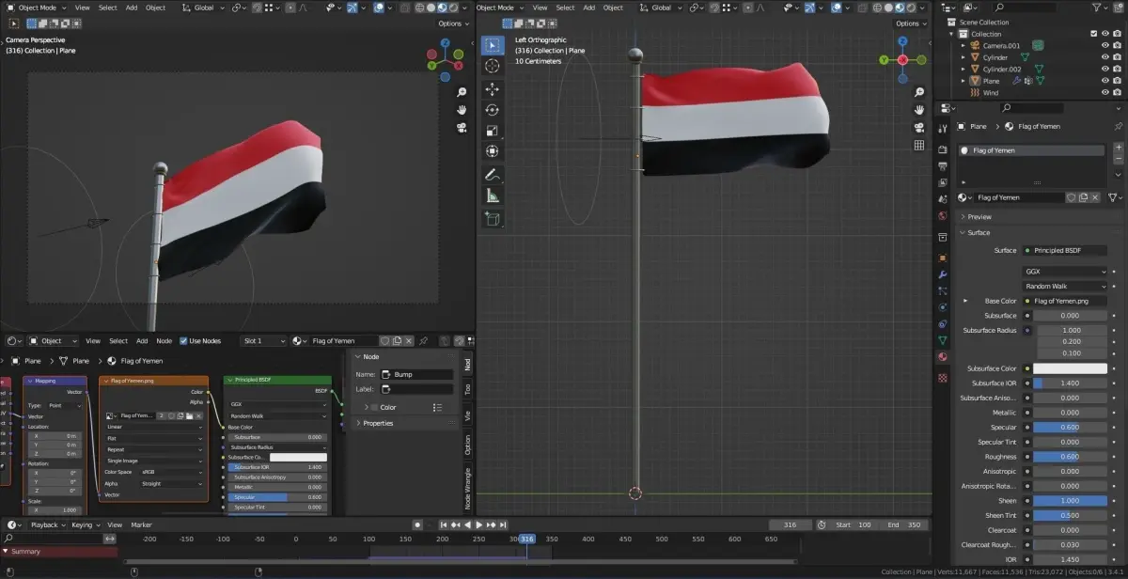Open the Material properties tab
Image resolution: width=1128 pixels, height=579 pixels.
[x=943, y=357]
